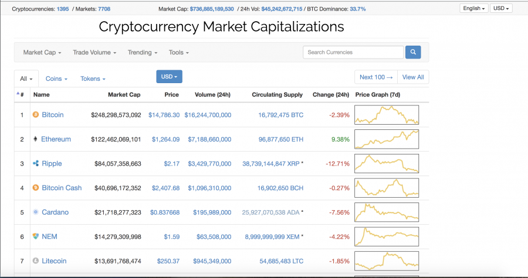
Task: Open the Tokens tab dropdown
Action: pos(93,78)
